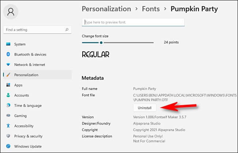Go to Privacy & security settings

pyautogui.click(x=28, y=136)
